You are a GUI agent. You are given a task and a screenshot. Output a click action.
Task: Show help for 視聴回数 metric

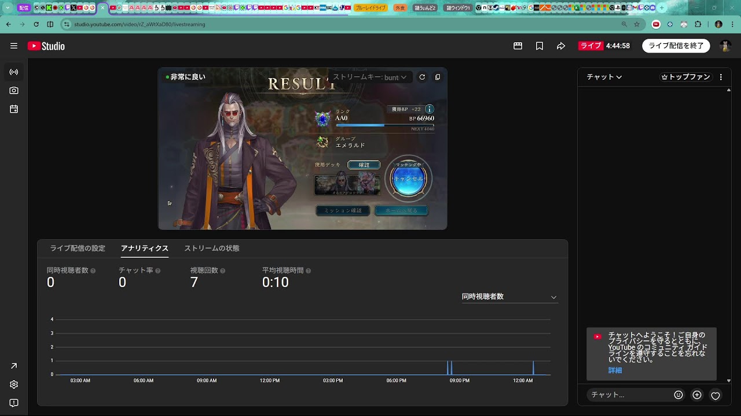pyautogui.click(x=223, y=270)
